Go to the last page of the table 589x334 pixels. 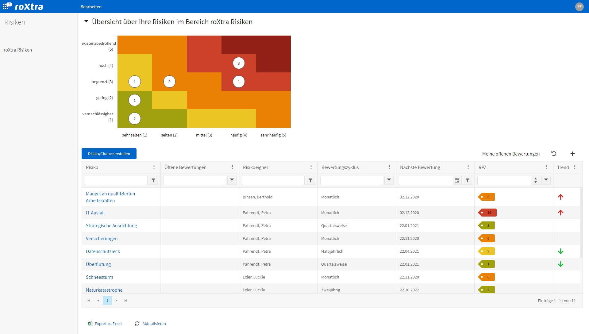pyautogui.click(x=126, y=301)
